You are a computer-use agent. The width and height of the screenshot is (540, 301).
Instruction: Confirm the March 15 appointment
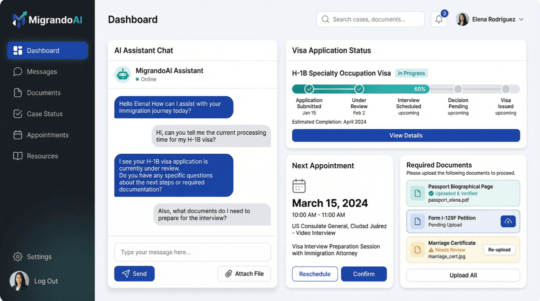[x=363, y=274]
